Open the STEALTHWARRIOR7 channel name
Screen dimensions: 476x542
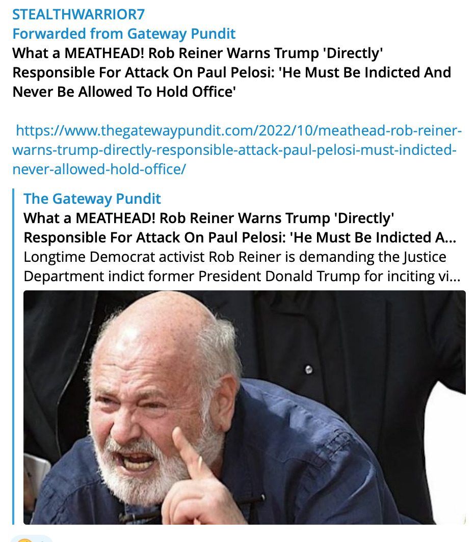[x=78, y=14]
